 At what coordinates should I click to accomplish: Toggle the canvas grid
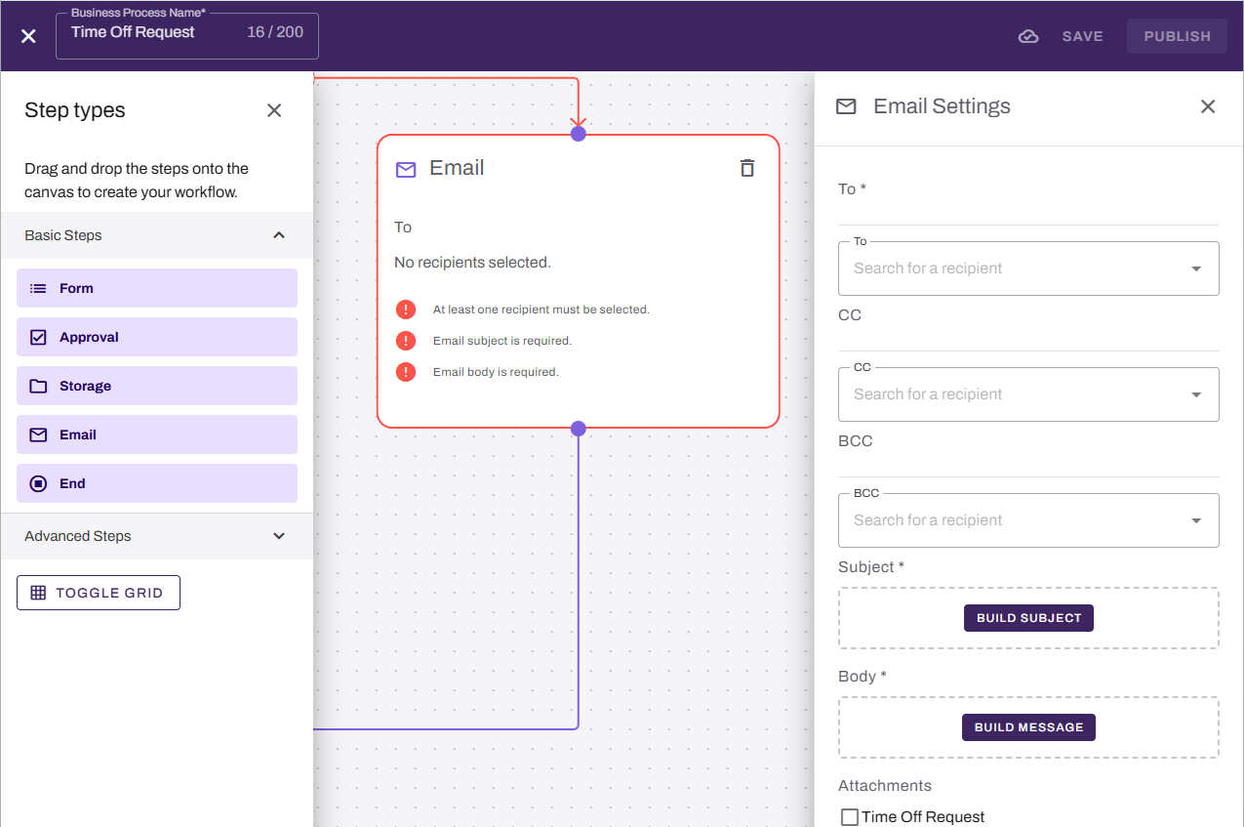[x=99, y=593]
